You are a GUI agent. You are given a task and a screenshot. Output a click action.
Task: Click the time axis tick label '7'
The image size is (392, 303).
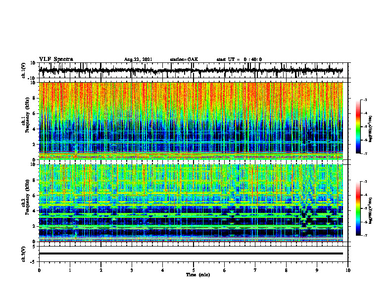pos(255,270)
